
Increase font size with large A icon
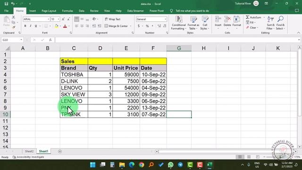click(63, 19)
